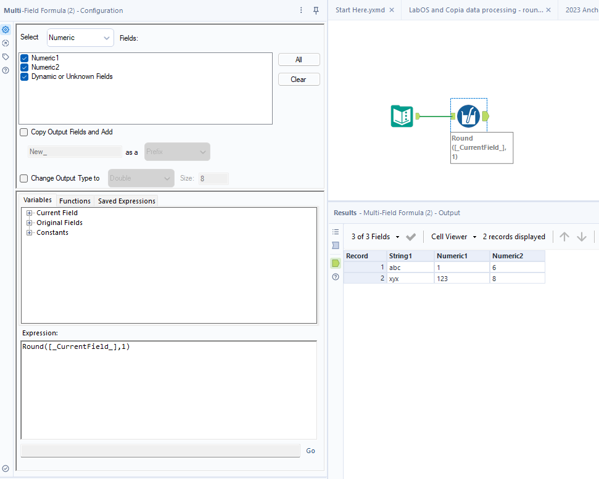Uncheck the Numeric2 field
599x479 pixels.
[24, 67]
